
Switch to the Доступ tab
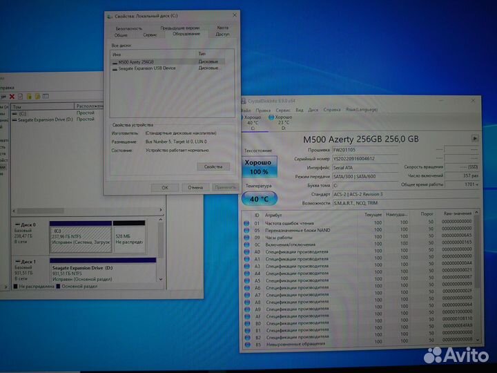222,34
